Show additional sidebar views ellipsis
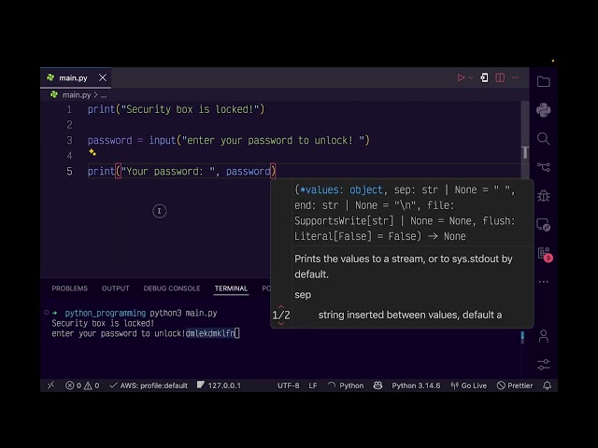This screenshot has width=598, height=448. [x=544, y=282]
